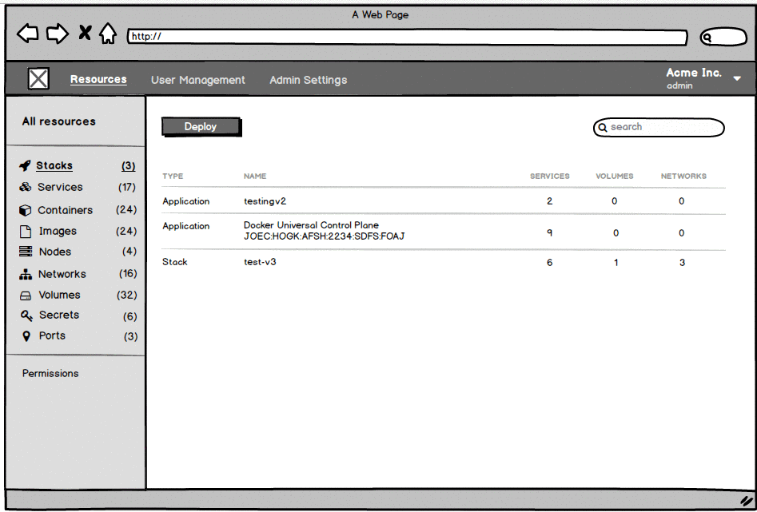Click the Application type cell for testingv2
The width and height of the screenshot is (757, 512).
click(x=186, y=202)
